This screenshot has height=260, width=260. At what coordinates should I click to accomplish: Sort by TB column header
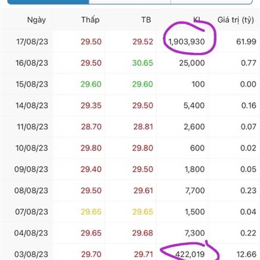click(x=146, y=20)
